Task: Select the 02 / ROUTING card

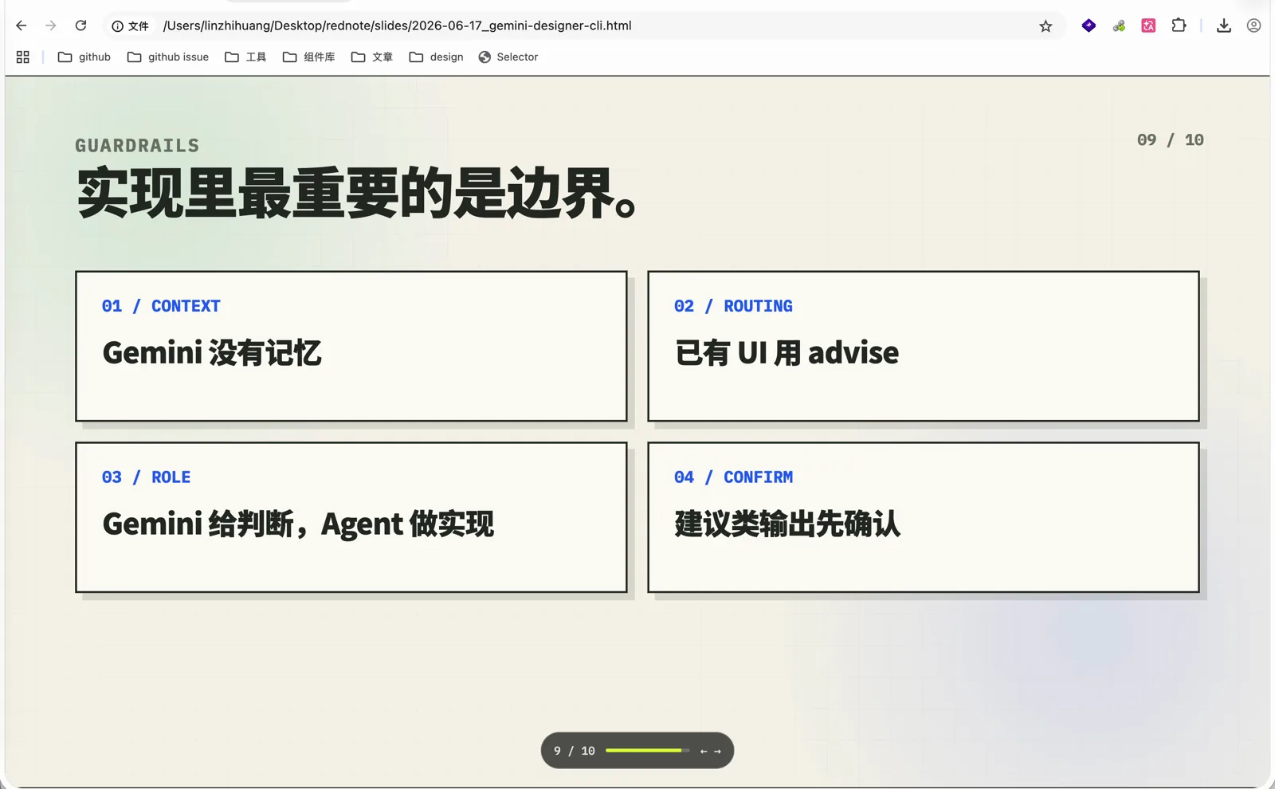Action: pos(924,346)
